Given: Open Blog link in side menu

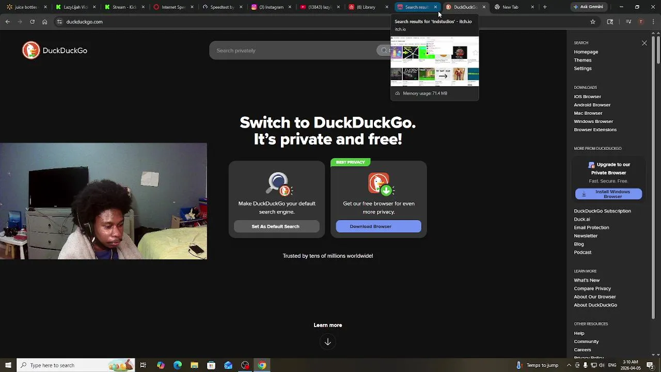Looking at the screenshot, I should click(579, 244).
